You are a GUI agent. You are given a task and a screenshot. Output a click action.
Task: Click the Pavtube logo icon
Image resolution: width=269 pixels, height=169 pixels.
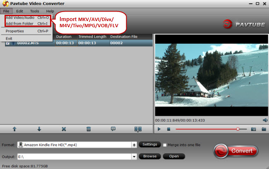(x=228, y=24)
